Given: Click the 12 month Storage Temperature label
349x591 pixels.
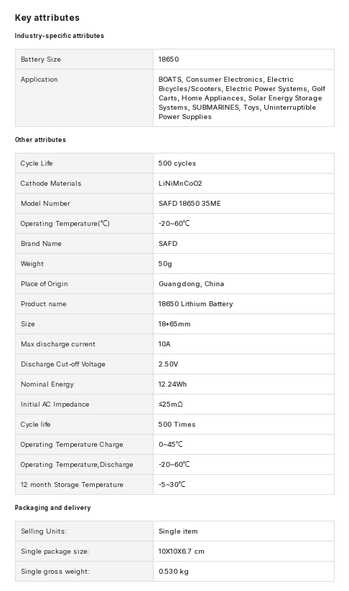Looking at the screenshot, I should 72,485.
